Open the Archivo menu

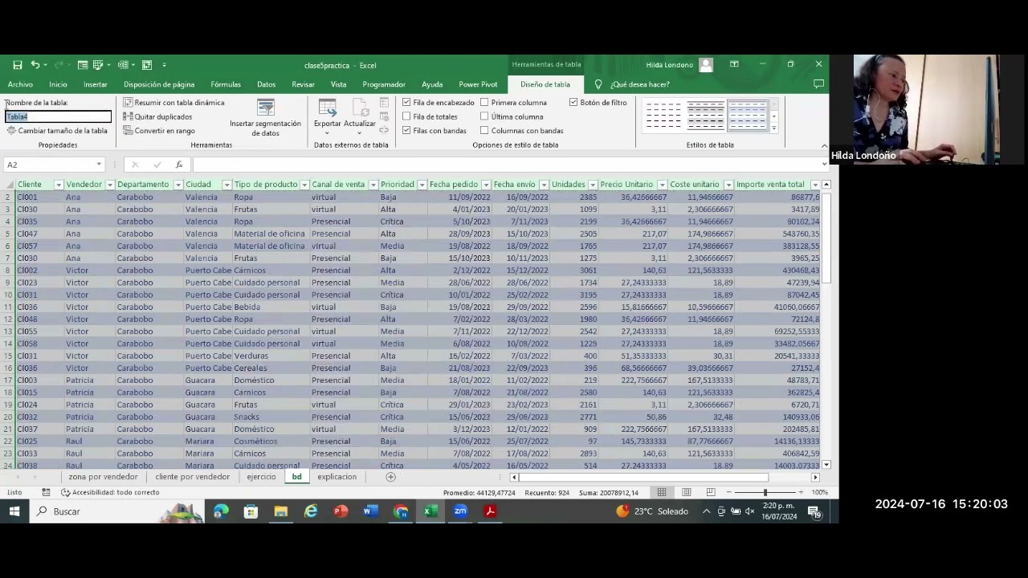pos(20,84)
